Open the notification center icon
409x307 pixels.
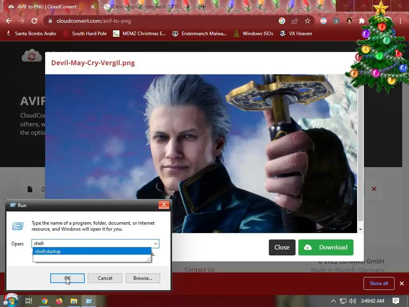(396, 301)
